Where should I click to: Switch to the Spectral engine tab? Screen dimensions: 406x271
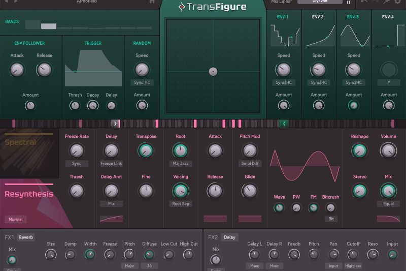click(x=29, y=153)
